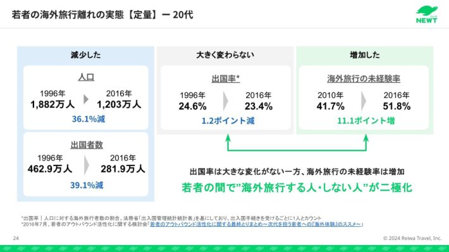Click the NEWT turtle logo
Image resolution: width=449 pixels, height=252 pixels.
[427, 15]
